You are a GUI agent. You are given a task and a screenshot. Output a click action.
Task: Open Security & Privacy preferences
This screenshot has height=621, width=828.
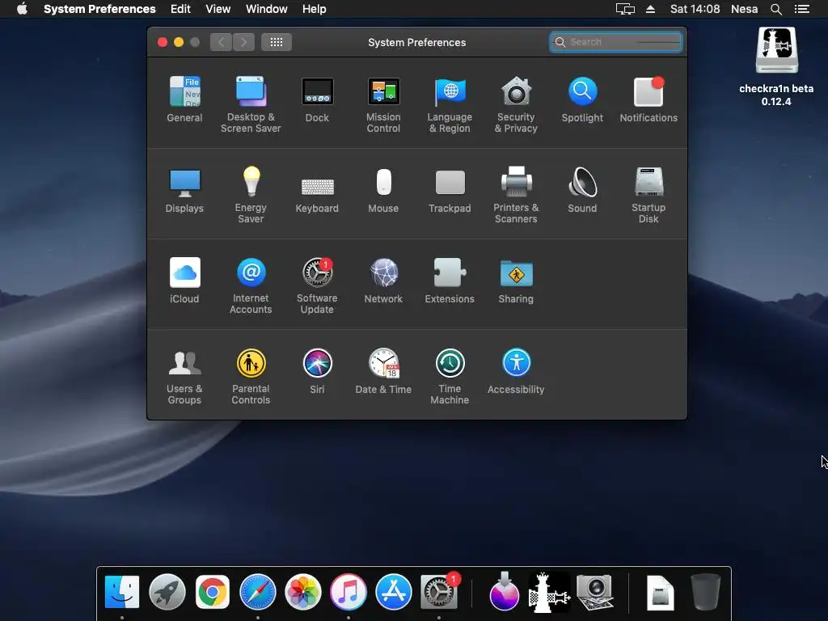click(516, 105)
